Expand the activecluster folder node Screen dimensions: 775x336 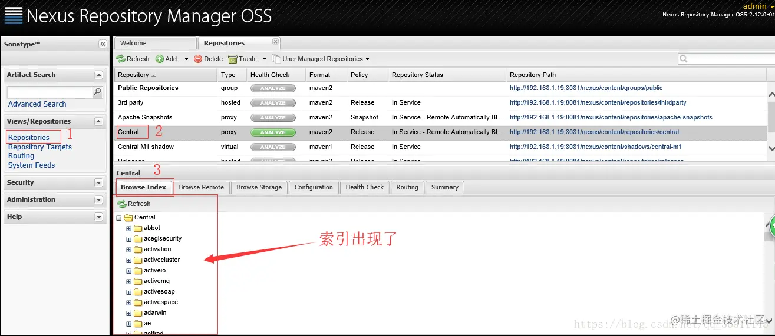(129, 260)
